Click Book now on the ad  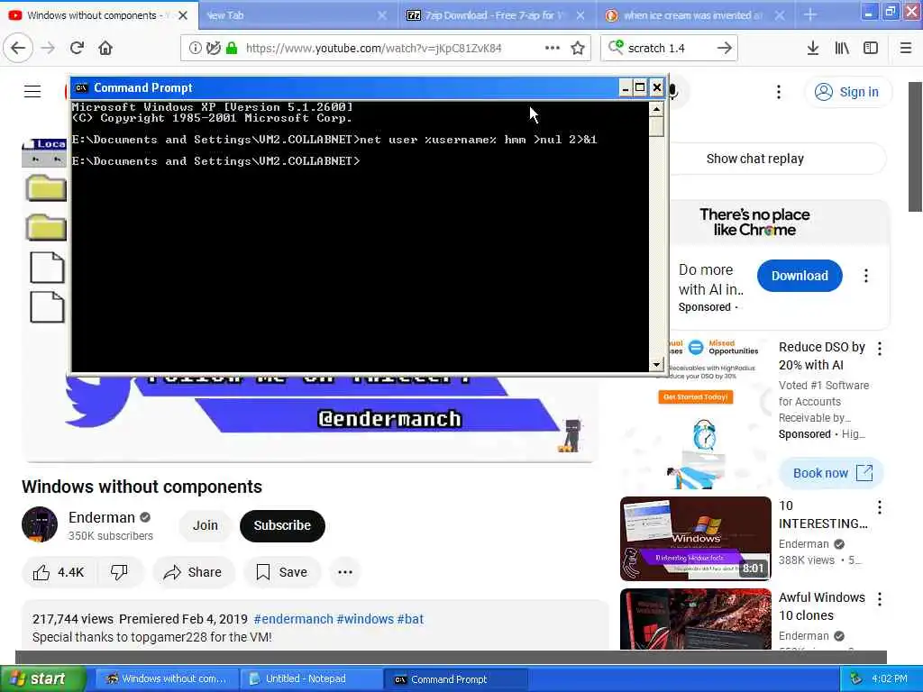pos(832,473)
